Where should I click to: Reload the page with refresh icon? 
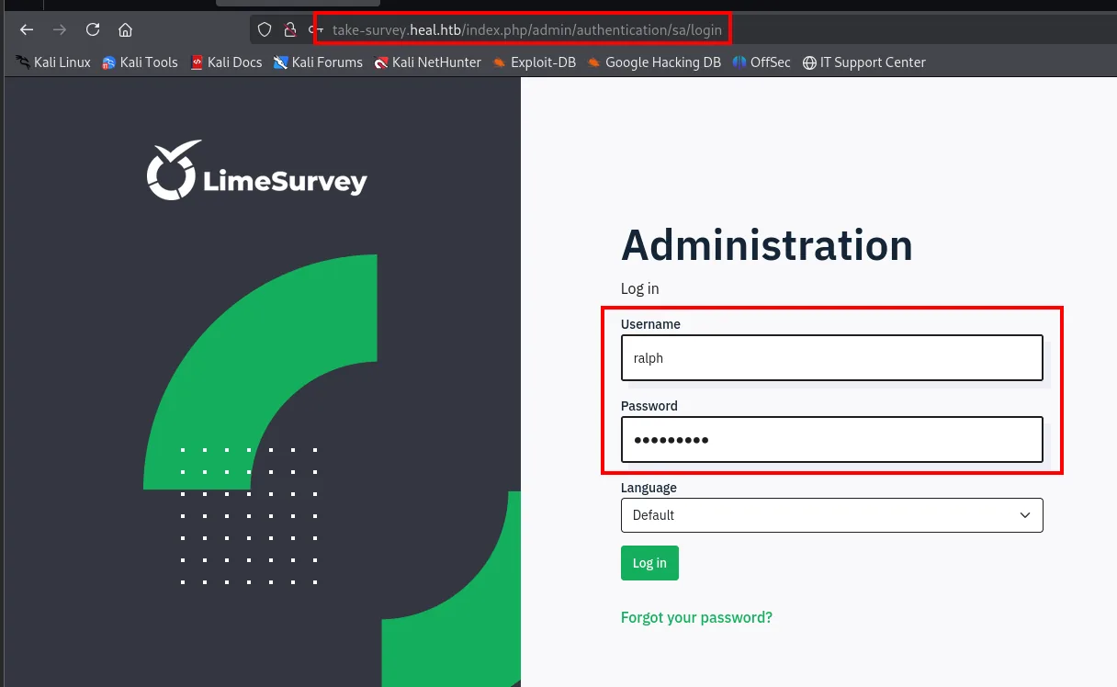(93, 29)
